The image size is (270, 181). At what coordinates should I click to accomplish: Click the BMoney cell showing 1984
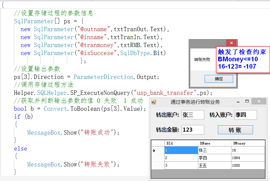point(248,158)
